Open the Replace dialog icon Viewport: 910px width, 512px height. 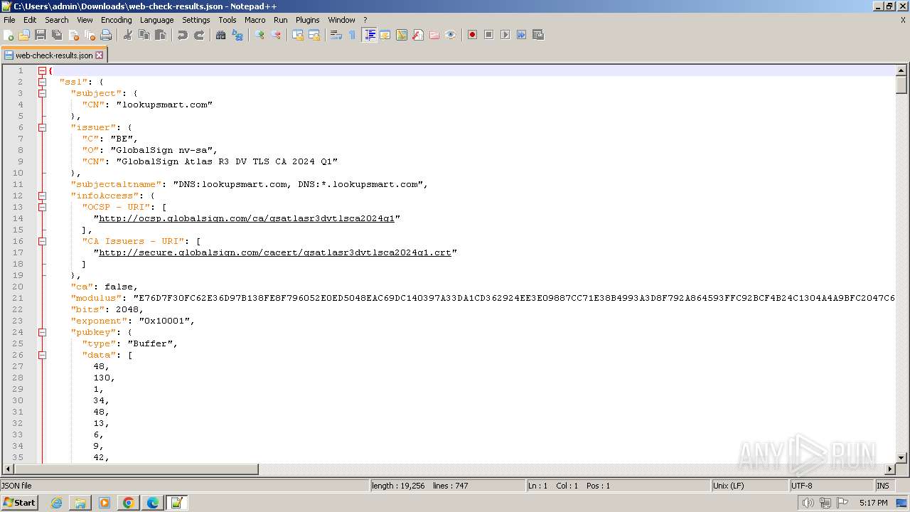pos(237,35)
